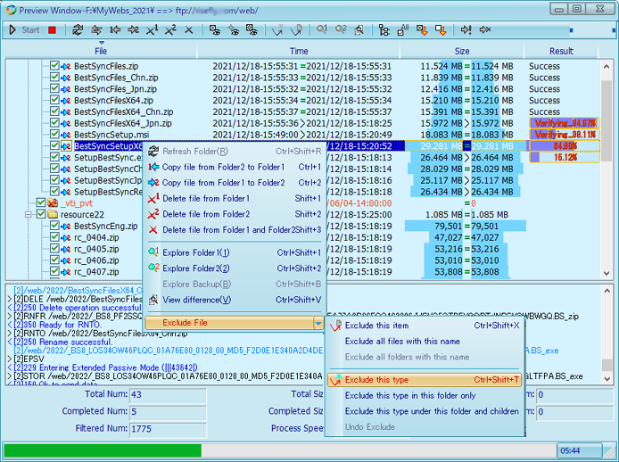
Task: Choose Exclude all files with this name
Action: point(425,342)
